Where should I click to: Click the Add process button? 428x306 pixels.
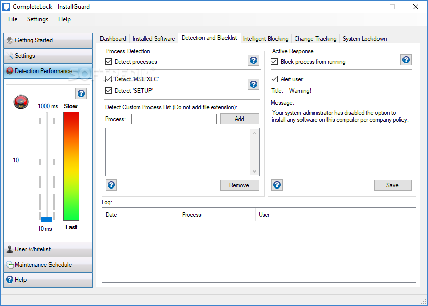click(x=239, y=119)
